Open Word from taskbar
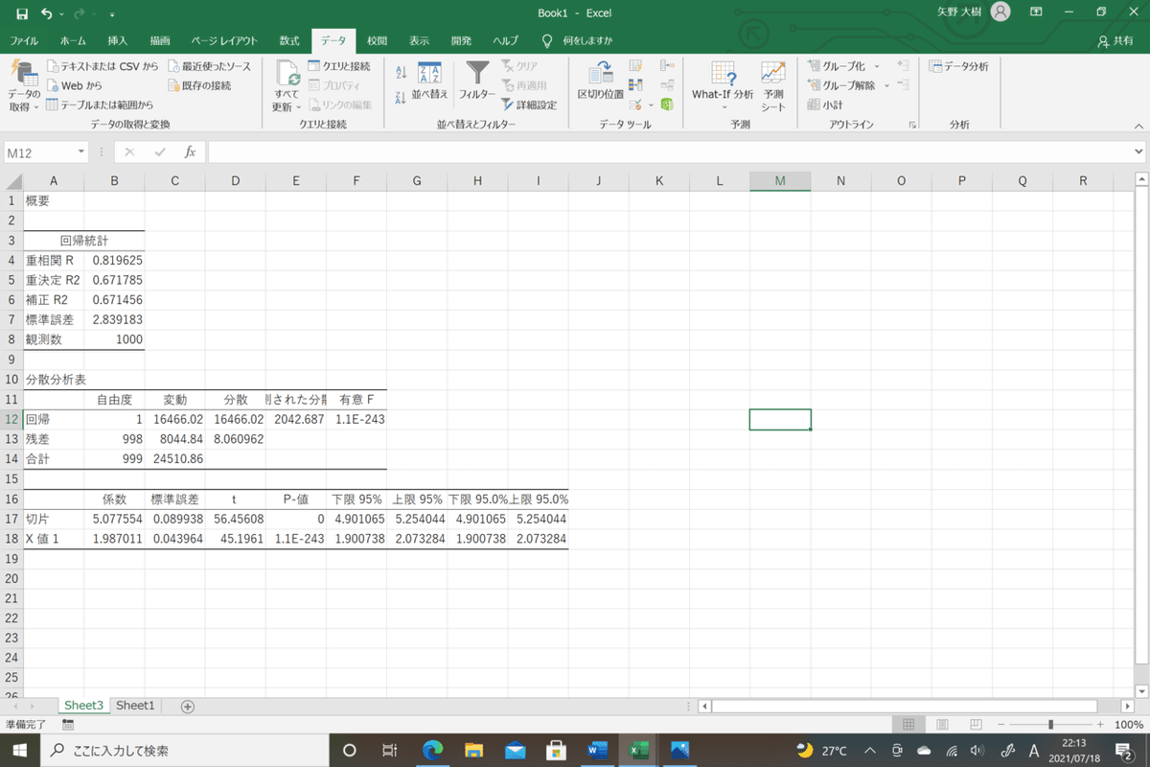The height and width of the screenshot is (767, 1150). (599, 750)
